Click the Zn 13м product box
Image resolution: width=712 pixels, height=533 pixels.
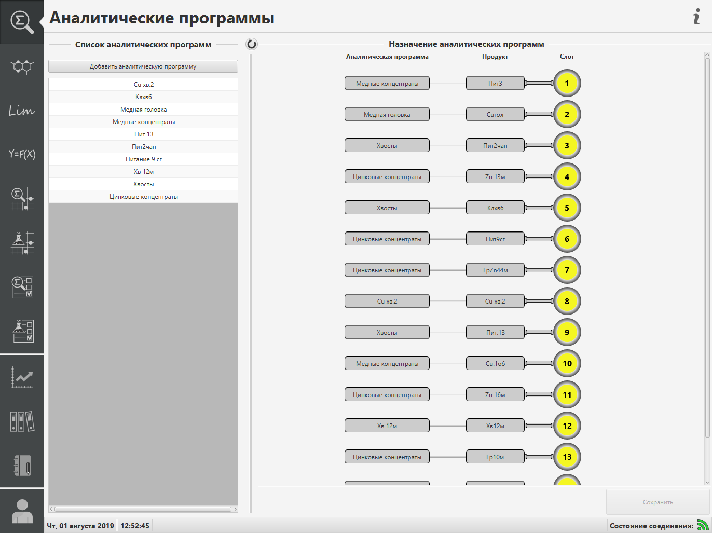point(495,177)
